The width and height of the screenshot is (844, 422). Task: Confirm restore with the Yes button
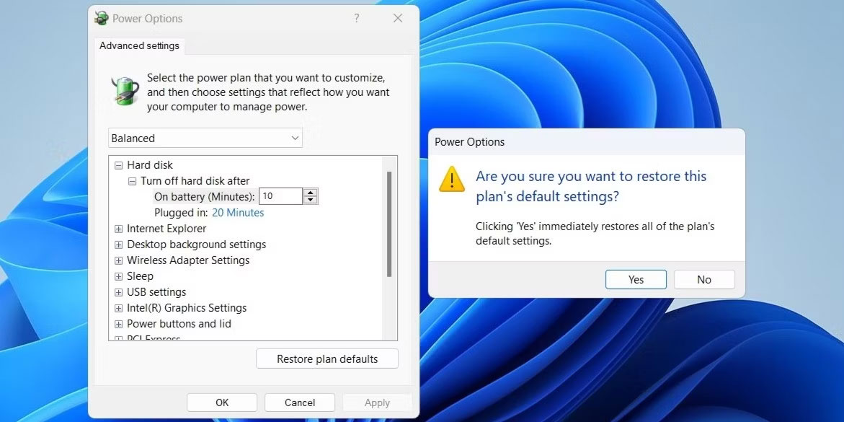636,279
